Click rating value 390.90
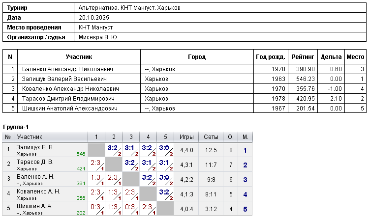Screen dimensions: 369x218 coord(305,69)
